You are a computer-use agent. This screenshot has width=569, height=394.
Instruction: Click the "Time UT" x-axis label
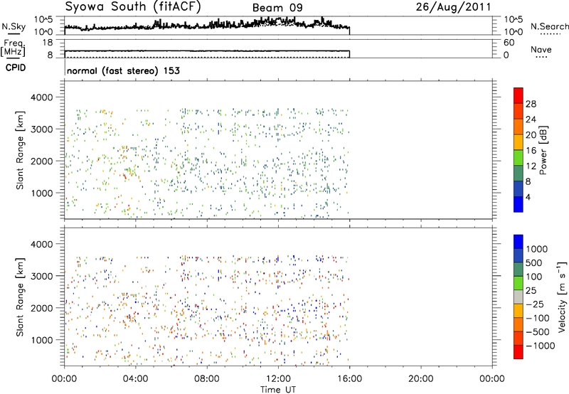click(278, 390)
